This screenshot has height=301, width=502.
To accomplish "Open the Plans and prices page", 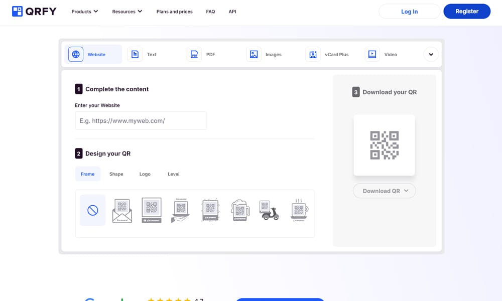I will pos(174,12).
